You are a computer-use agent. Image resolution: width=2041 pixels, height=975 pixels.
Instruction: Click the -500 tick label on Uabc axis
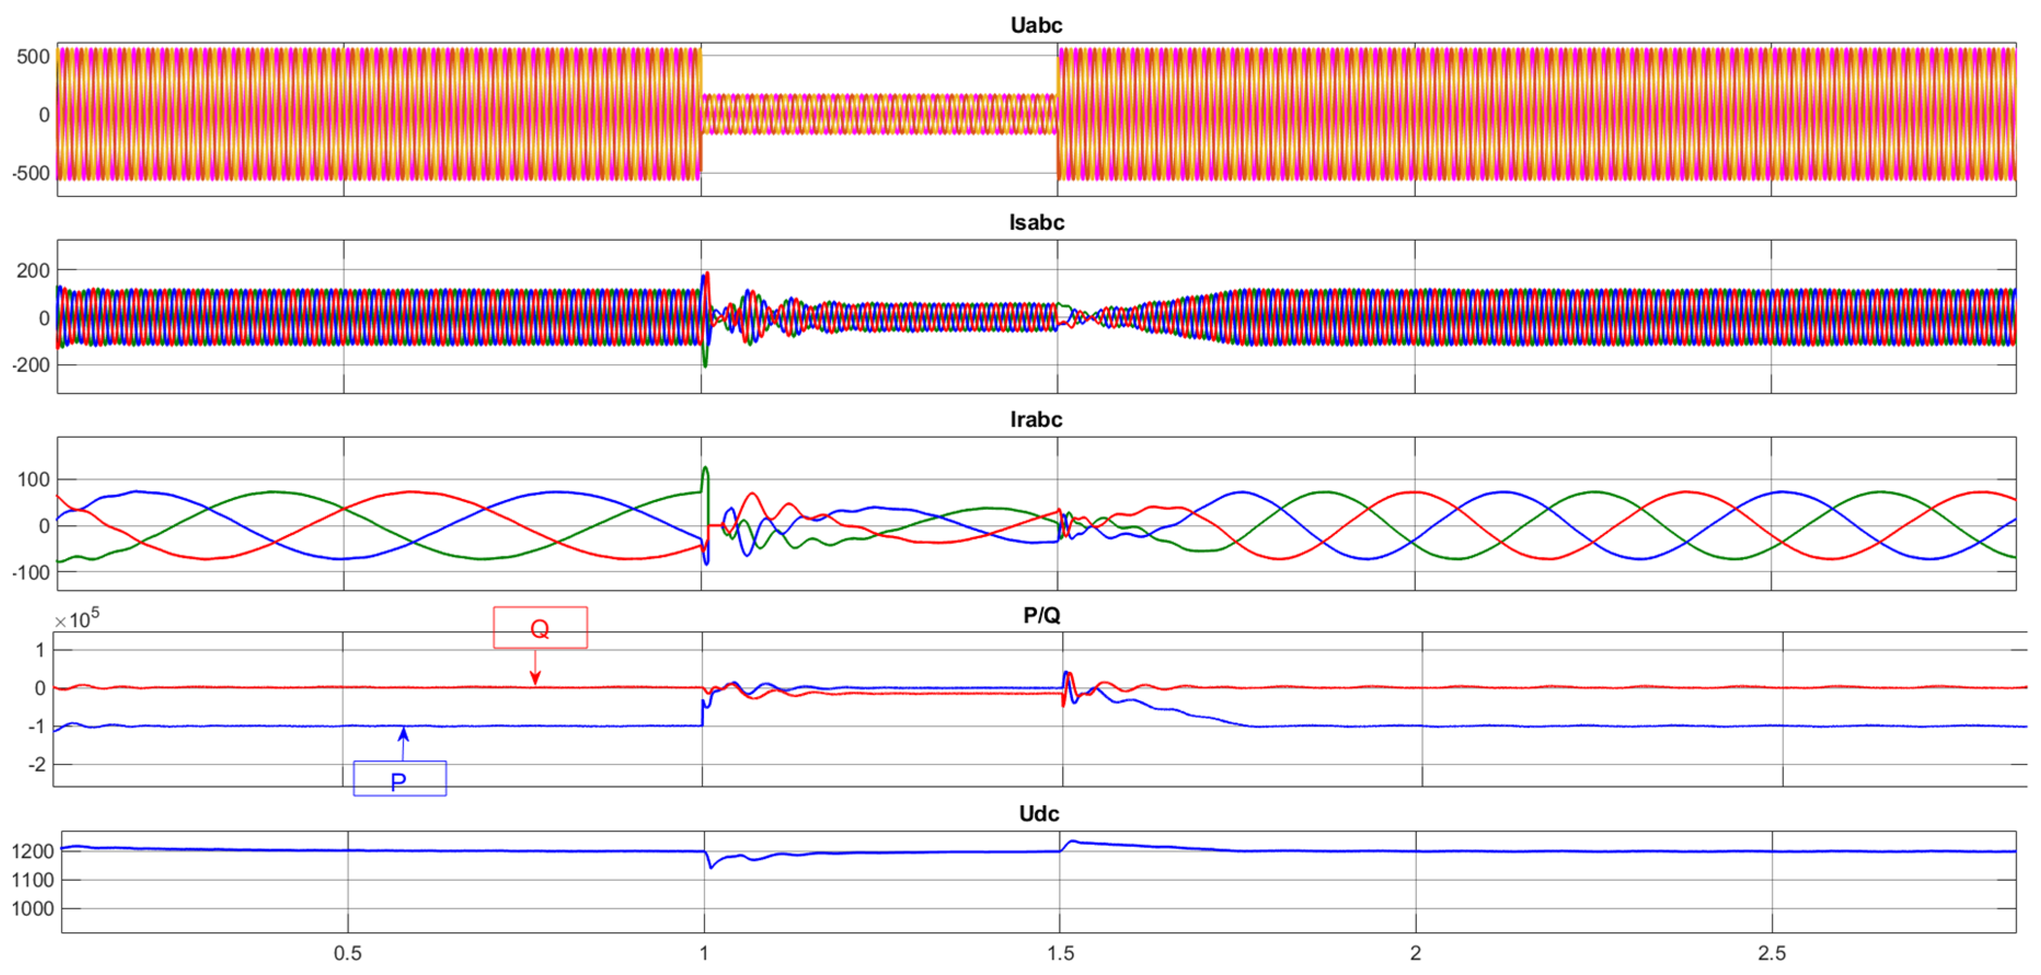[31, 173]
